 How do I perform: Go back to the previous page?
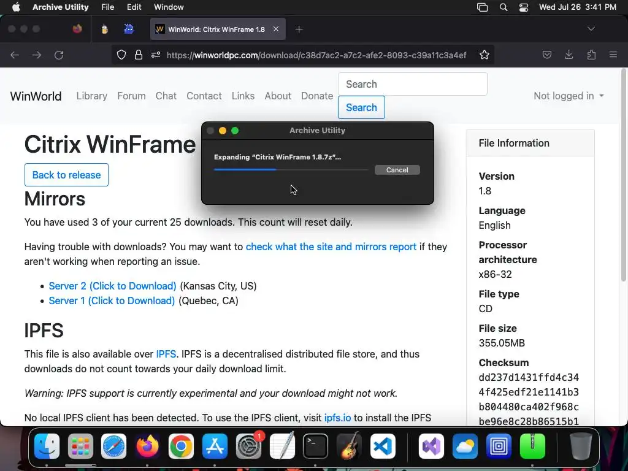click(15, 55)
